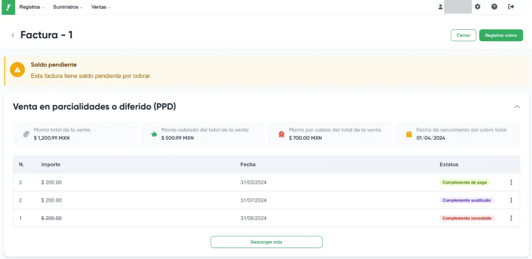
Task: Click the pending balance alert message text
Action: [x=91, y=76]
